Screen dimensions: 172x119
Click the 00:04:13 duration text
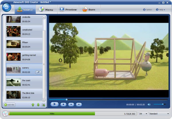[26, 34]
